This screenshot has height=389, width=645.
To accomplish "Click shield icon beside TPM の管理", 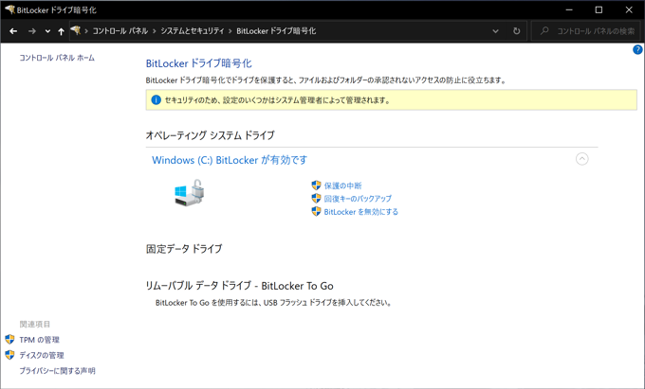I will pyautogui.click(x=9, y=340).
